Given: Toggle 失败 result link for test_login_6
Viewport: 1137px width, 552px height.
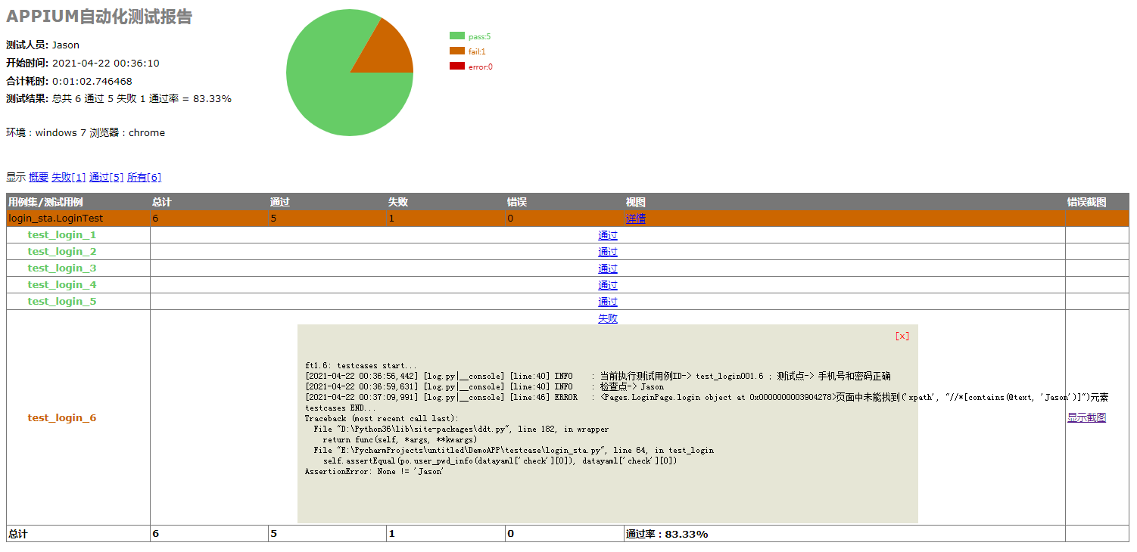Looking at the screenshot, I should [608, 318].
